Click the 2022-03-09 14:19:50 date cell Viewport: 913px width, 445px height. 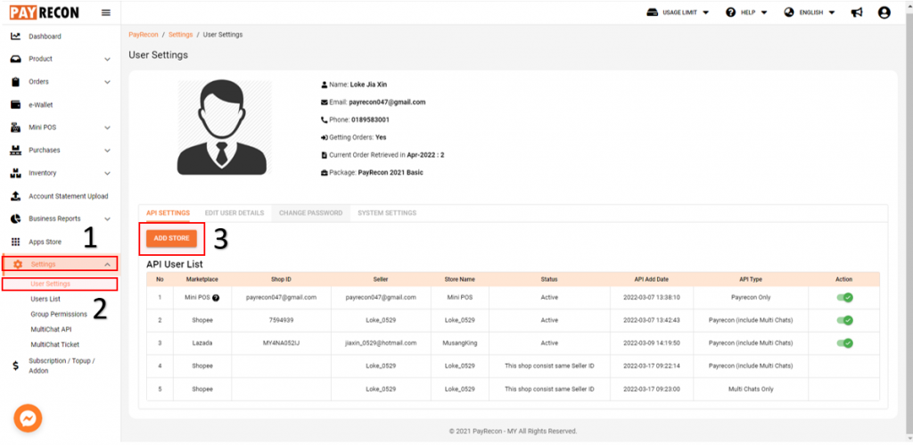[x=652, y=343]
